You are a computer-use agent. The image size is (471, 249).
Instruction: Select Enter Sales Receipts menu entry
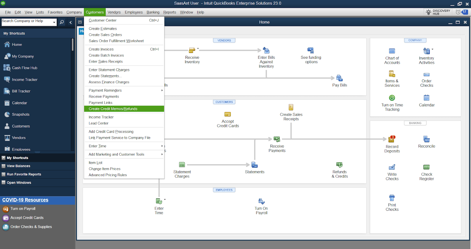click(124, 61)
